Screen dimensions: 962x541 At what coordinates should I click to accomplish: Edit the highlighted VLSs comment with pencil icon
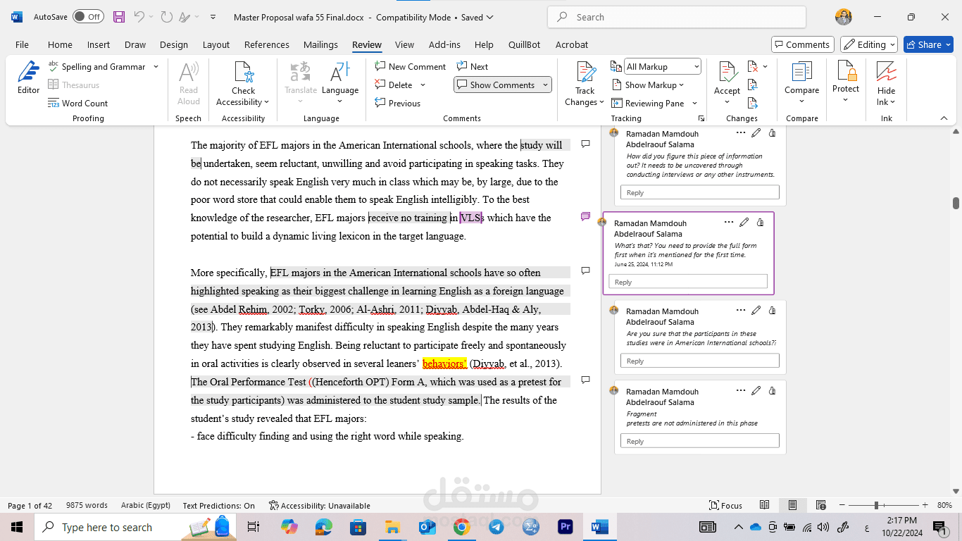[x=744, y=223]
